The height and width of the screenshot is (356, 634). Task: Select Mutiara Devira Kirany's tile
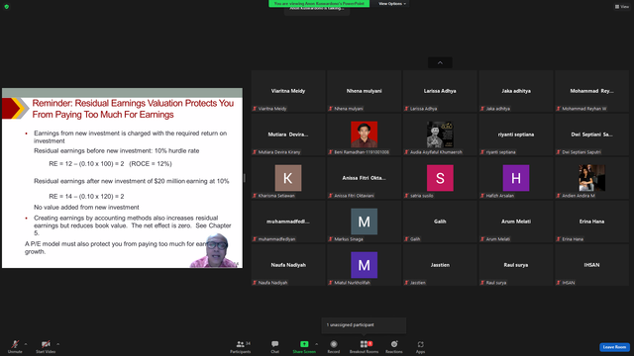coord(288,134)
